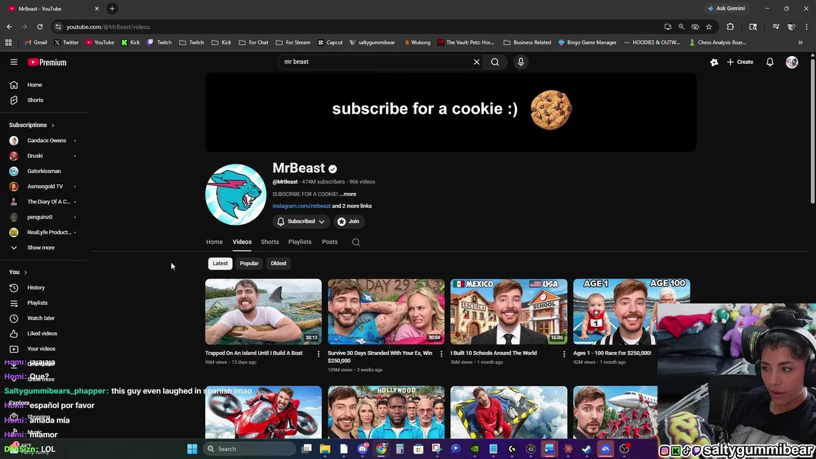Click the taskbar Search box
This screenshot has width=816, height=459.
point(249,449)
